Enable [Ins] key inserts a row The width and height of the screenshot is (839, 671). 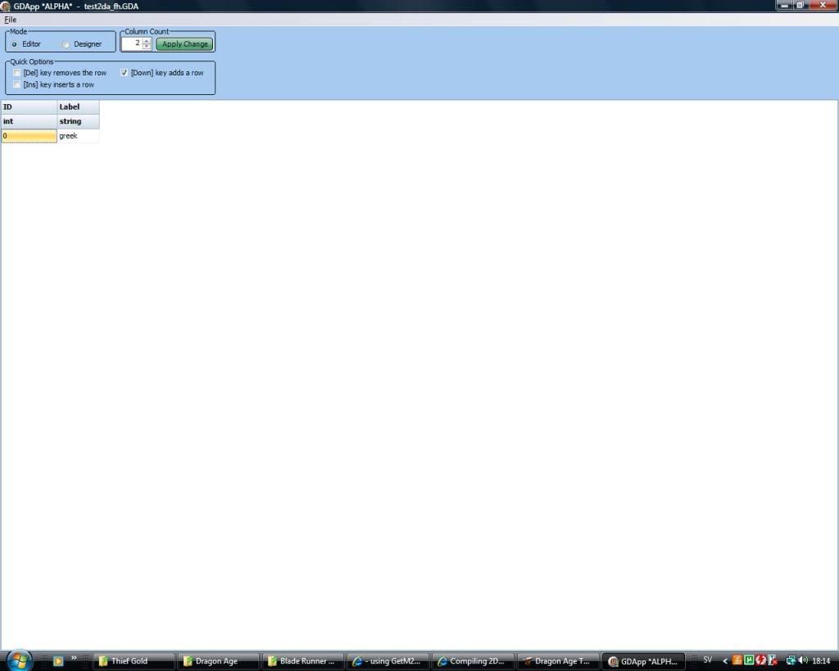[x=17, y=84]
